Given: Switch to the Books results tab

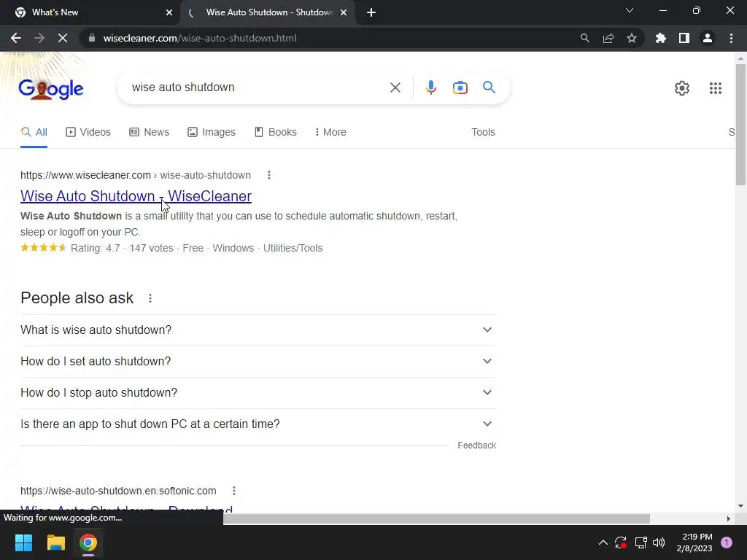Looking at the screenshot, I should pyautogui.click(x=275, y=132).
